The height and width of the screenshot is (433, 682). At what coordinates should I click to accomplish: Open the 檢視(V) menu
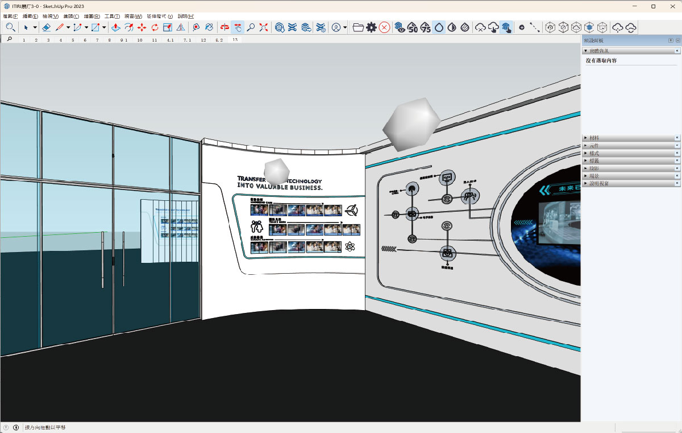50,17
